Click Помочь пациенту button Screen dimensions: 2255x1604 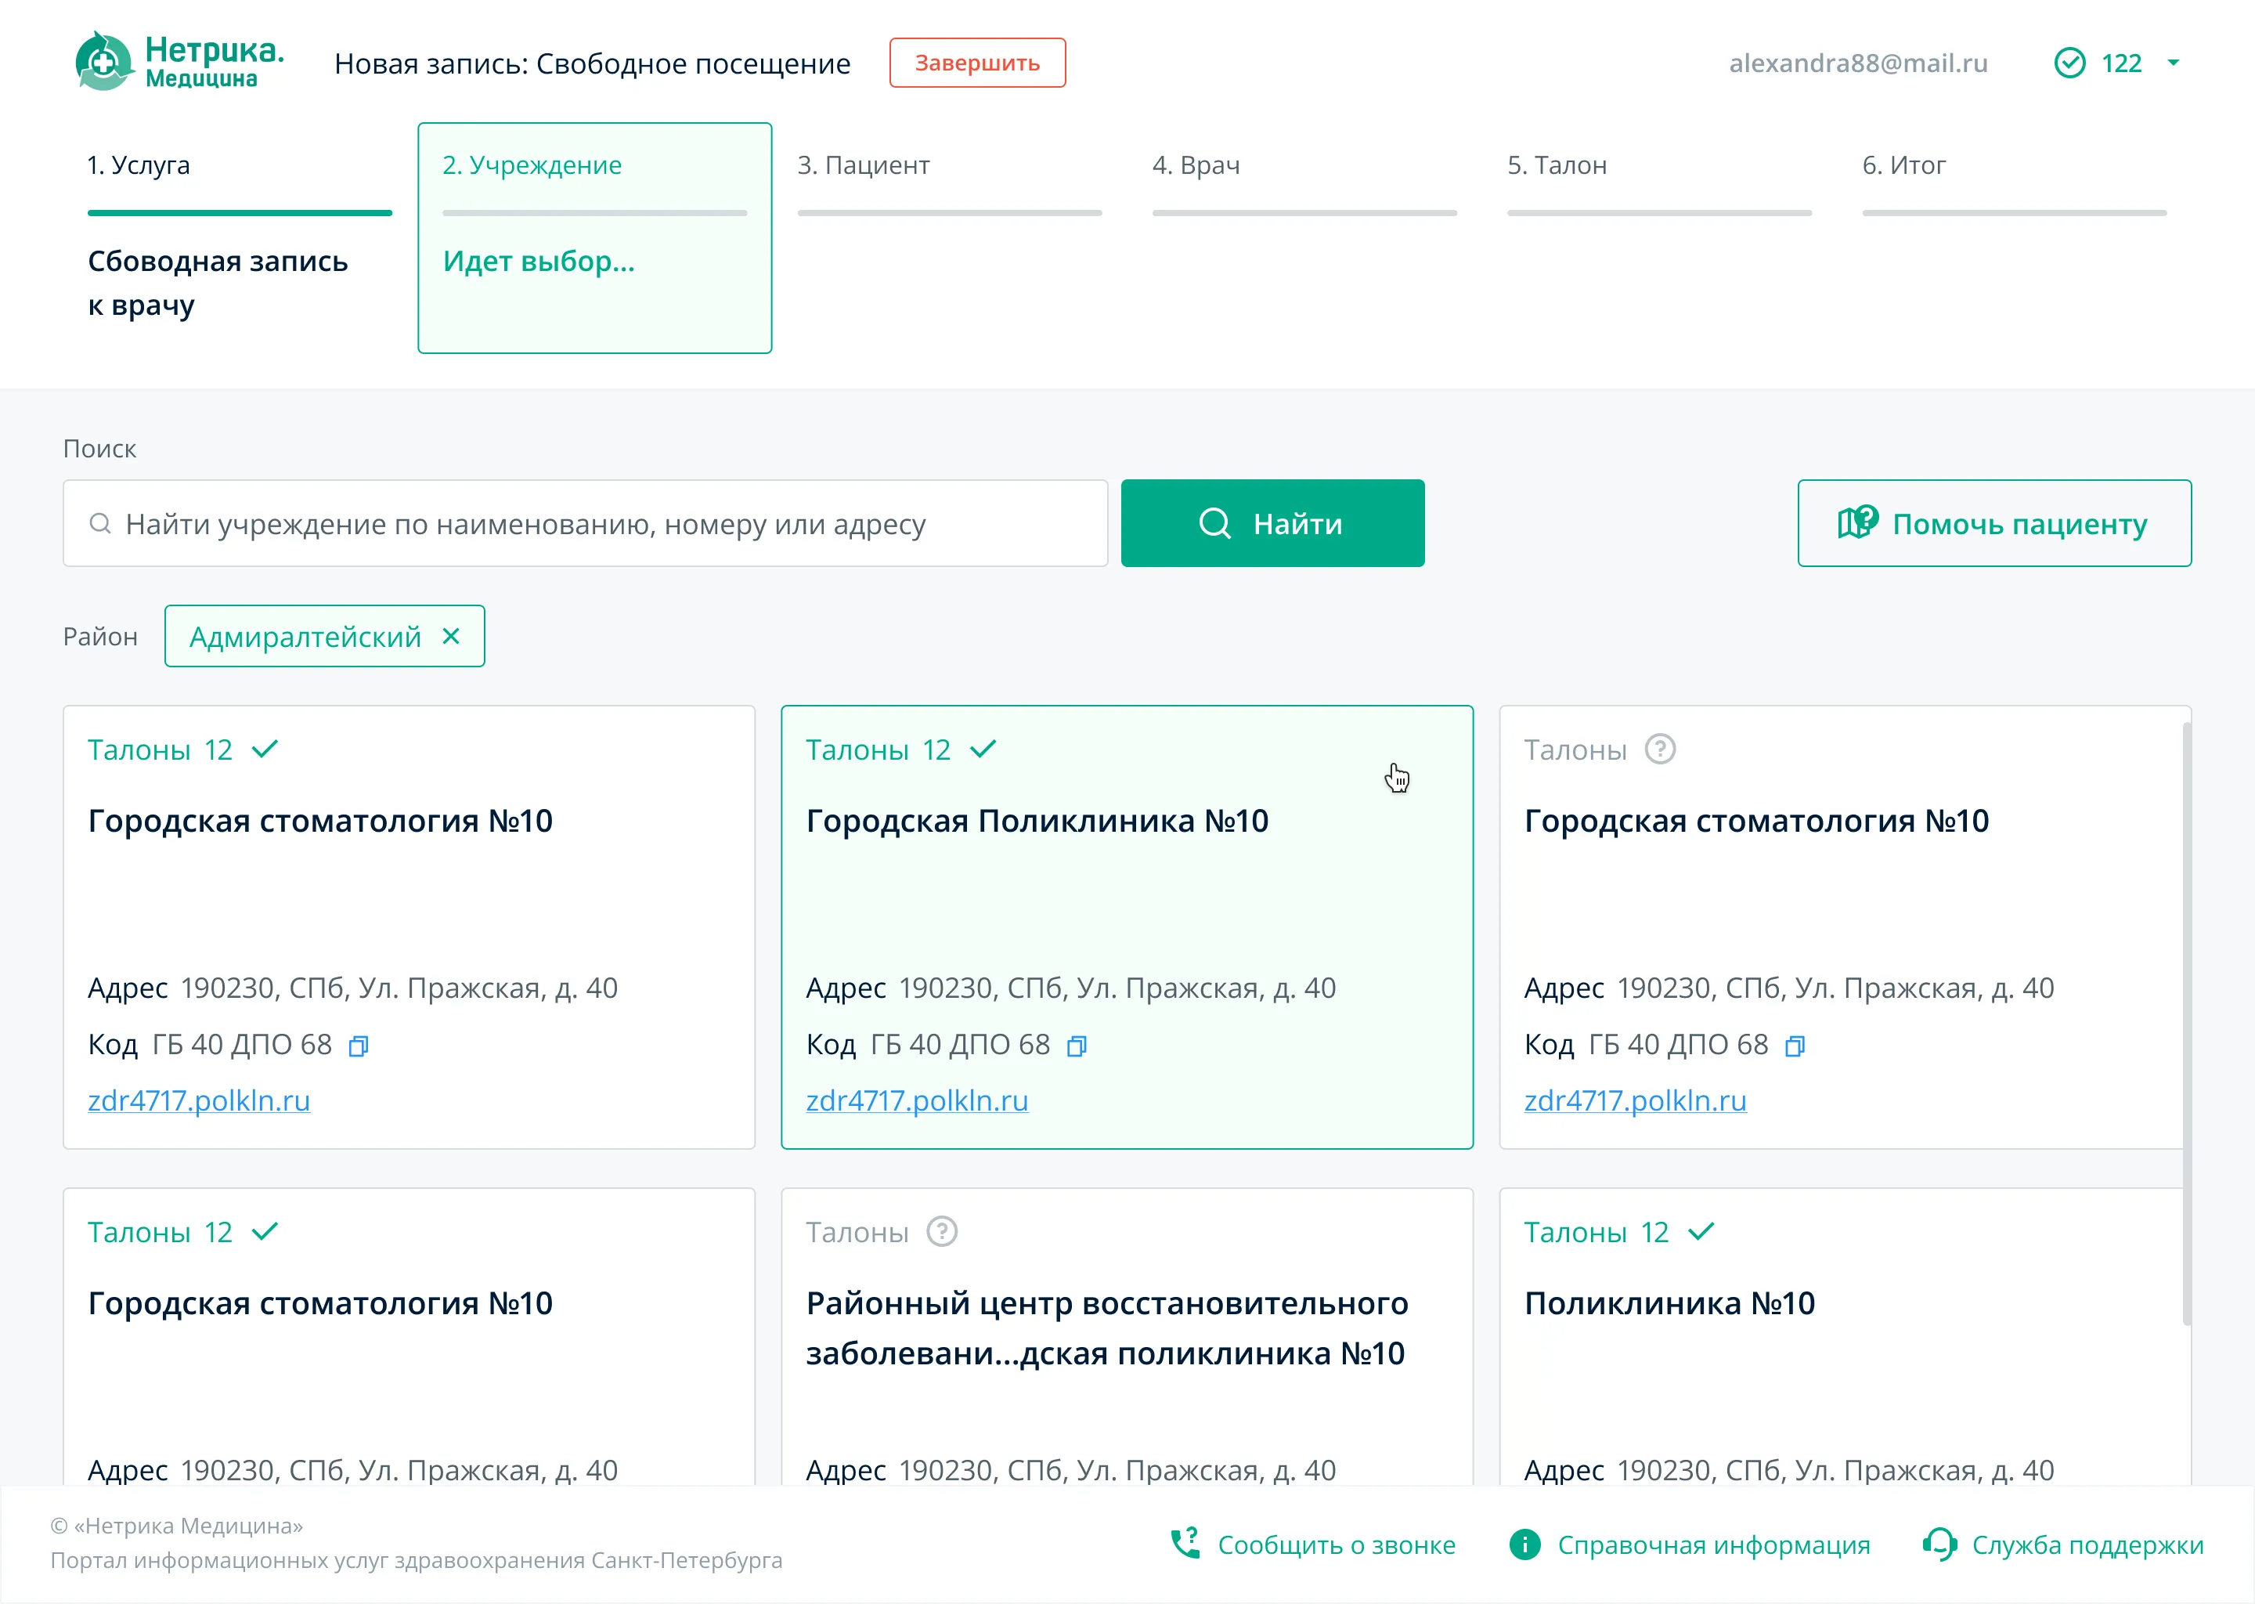[x=1993, y=523]
